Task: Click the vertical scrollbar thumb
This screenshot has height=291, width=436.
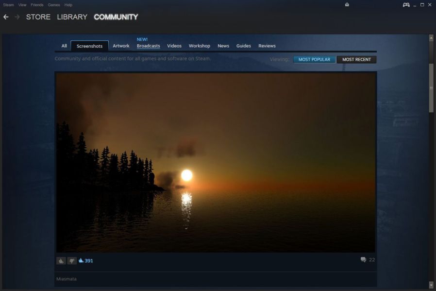Action: 431,87
